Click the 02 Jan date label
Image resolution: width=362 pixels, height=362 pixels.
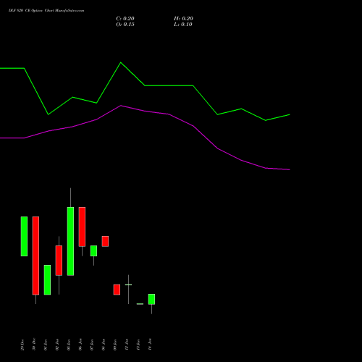[x=57, y=345]
